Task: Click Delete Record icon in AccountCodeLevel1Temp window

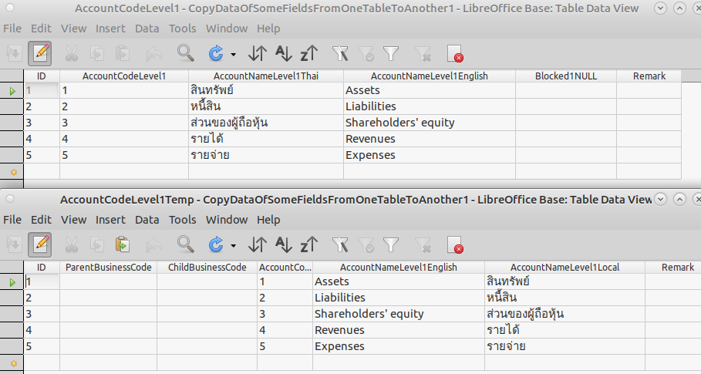Action: 455,245
